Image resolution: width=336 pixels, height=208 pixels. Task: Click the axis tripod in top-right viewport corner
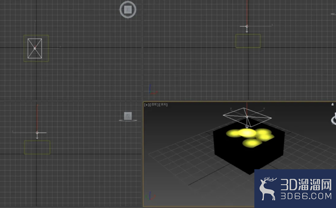pos(153,90)
